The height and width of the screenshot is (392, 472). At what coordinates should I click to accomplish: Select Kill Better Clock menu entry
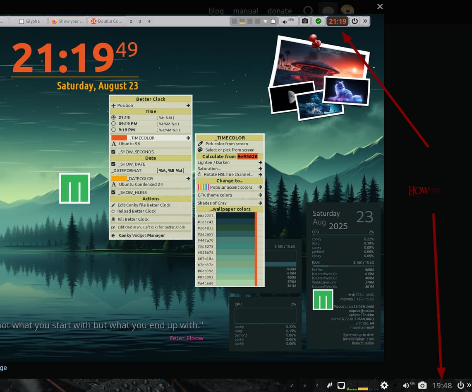pos(132,219)
